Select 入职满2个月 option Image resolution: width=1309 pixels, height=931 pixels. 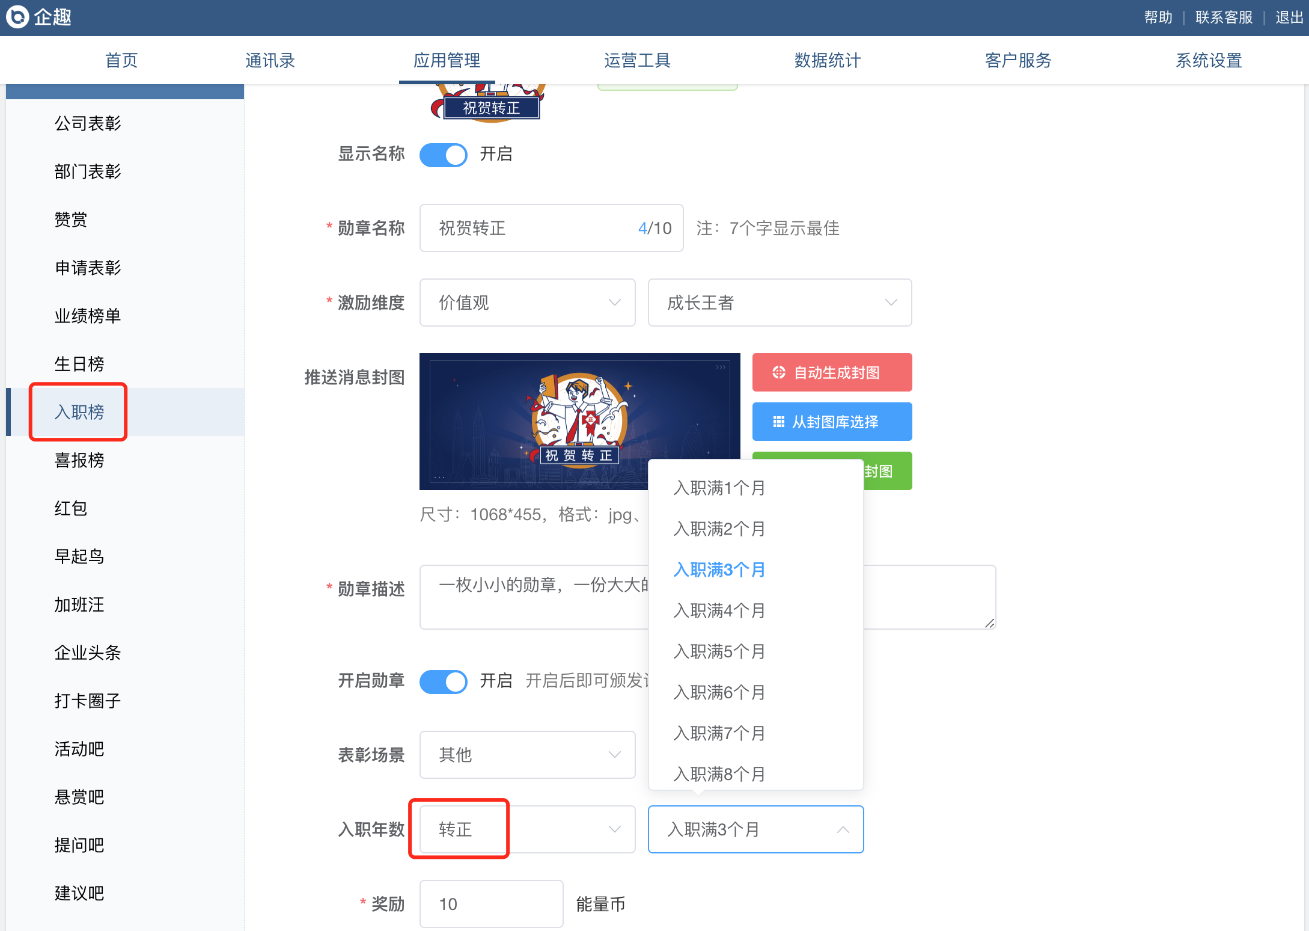coord(755,529)
